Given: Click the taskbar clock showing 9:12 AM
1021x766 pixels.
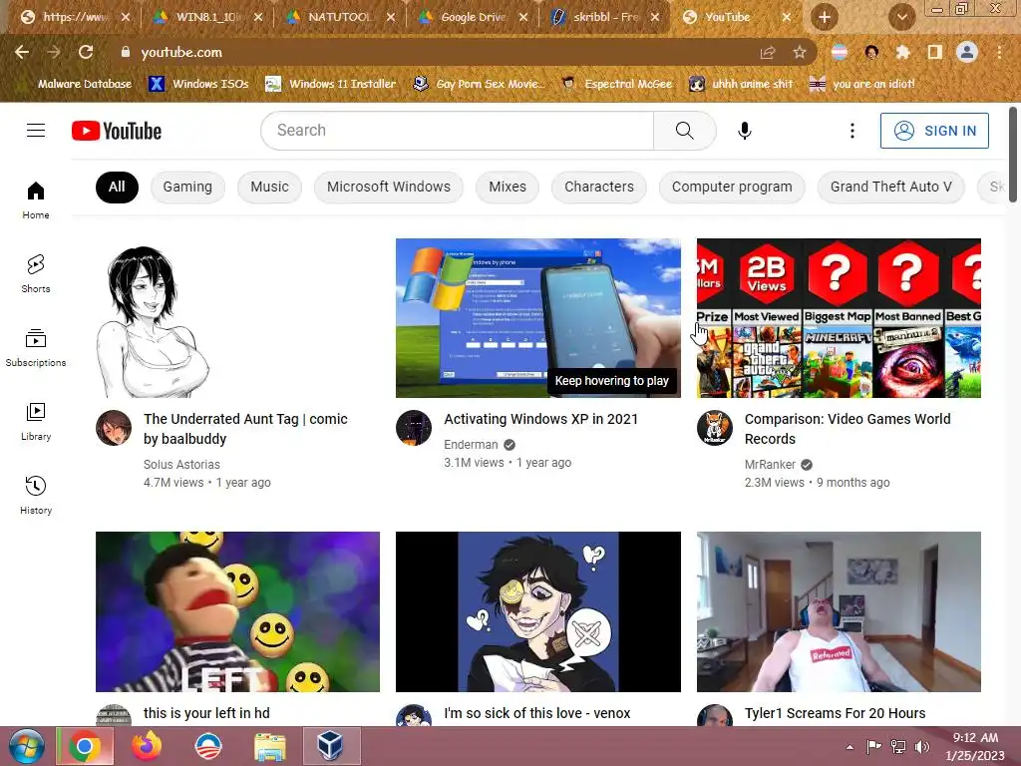Looking at the screenshot, I should pyautogui.click(x=975, y=746).
